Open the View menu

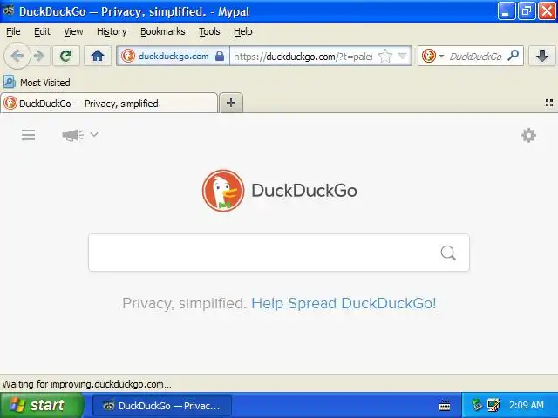pos(73,31)
